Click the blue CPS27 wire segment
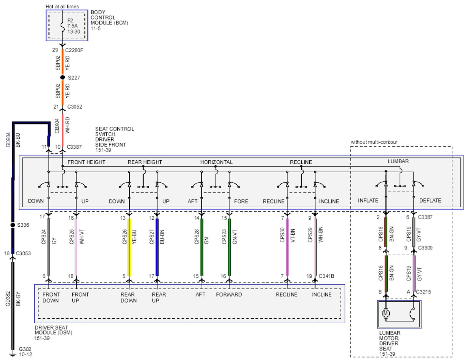 pyautogui.click(x=157, y=247)
